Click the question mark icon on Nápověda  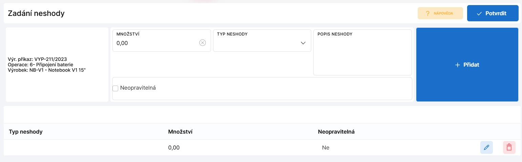[x=427, y=14]
